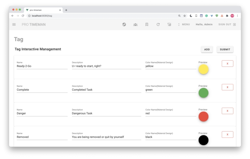The height and width of the screenshot is (159, 250).
Task: Click the Tag page heading
Action: click(x=19, y=39)
